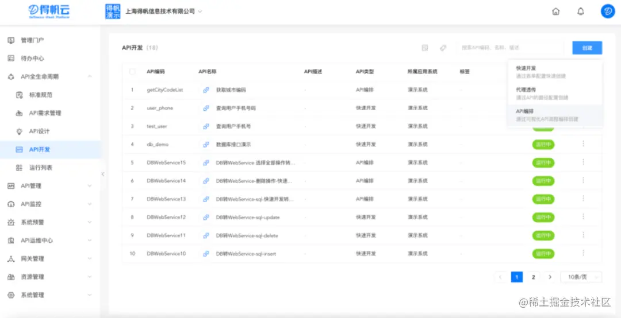This screenshot has width=621, height=318.
Task: Click the DBWebService-sql-update API name
Action: click(x=247, y=217)
